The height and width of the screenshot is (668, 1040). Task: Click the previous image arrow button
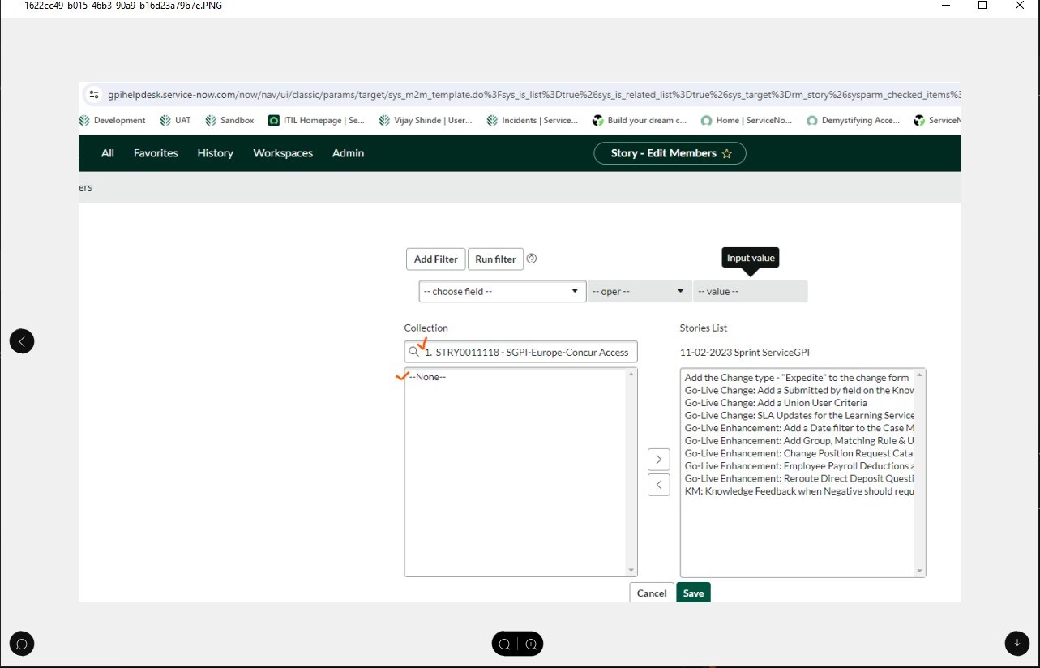(x=22, y=341)
